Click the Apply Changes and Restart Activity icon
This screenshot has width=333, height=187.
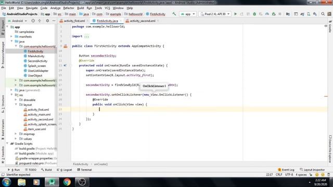tap(241, 14)
